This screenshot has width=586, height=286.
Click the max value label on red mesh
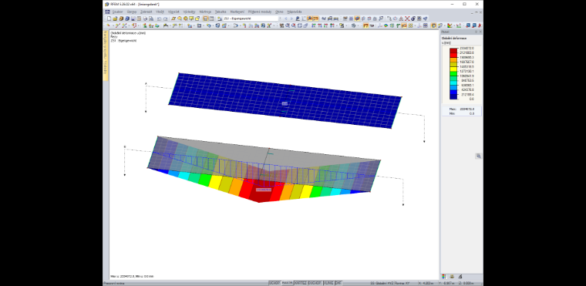click(x=264, y=190)
